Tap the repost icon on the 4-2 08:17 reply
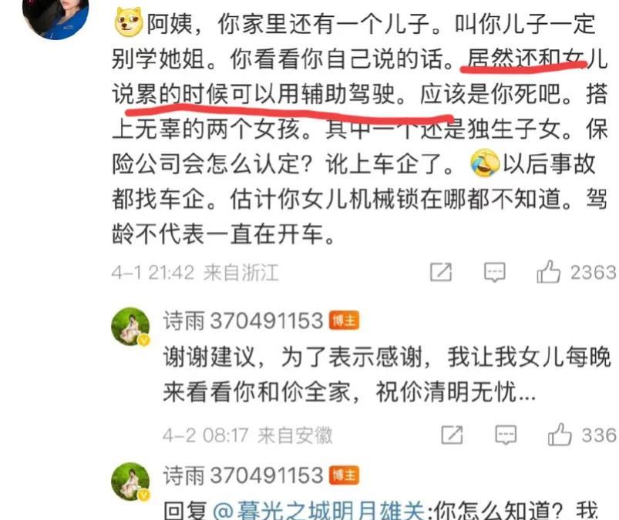This screenshot has width=619, height=520. point(452,434)
